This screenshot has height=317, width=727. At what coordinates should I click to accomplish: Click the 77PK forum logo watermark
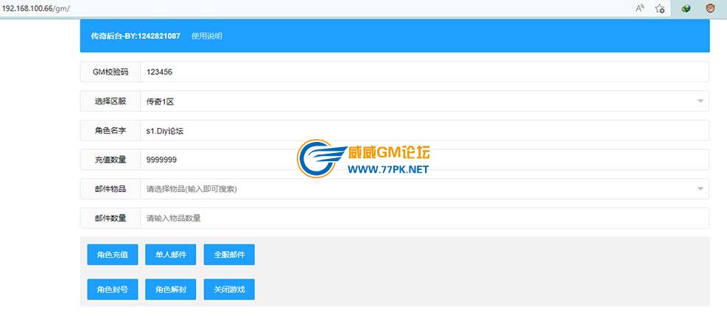coord(363,160)
